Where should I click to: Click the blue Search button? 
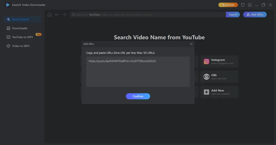233,15
